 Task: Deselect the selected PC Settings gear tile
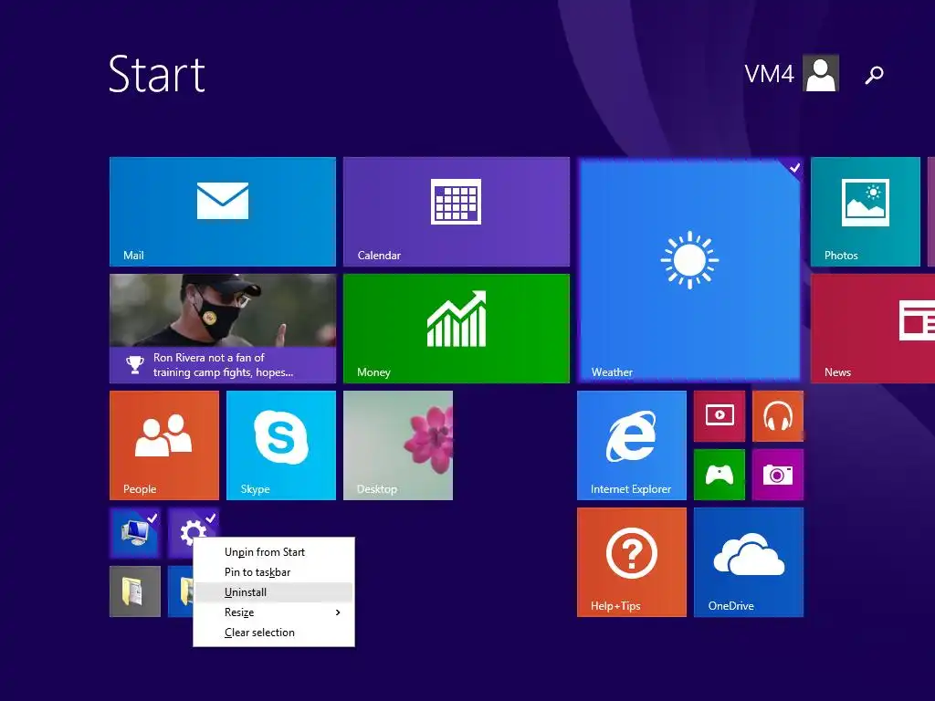coord(192,523)
